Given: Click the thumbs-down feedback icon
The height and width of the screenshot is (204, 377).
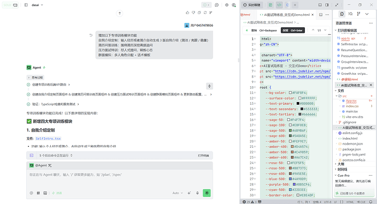Looking at the screenshot, I should pos(193,13).
